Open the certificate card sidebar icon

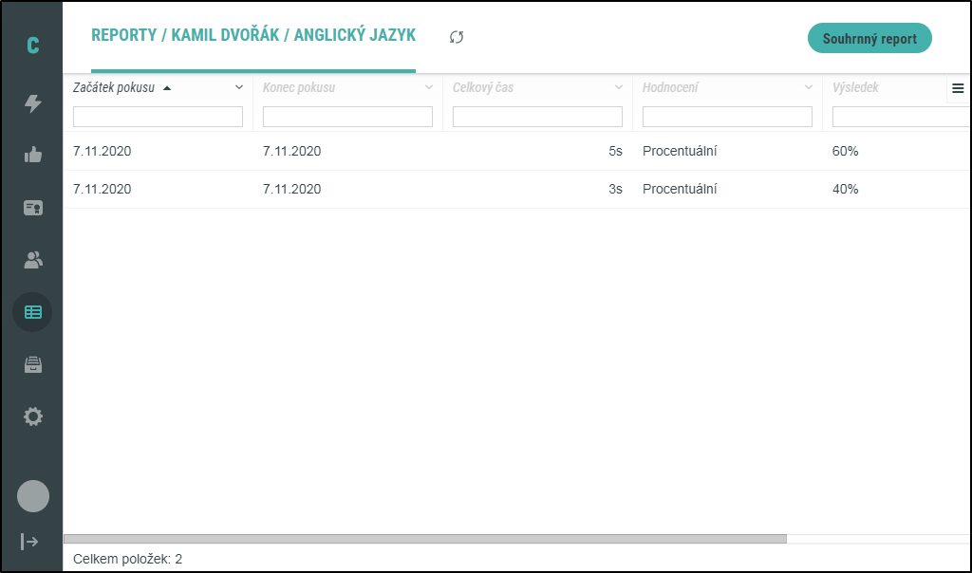click(32, 208)
